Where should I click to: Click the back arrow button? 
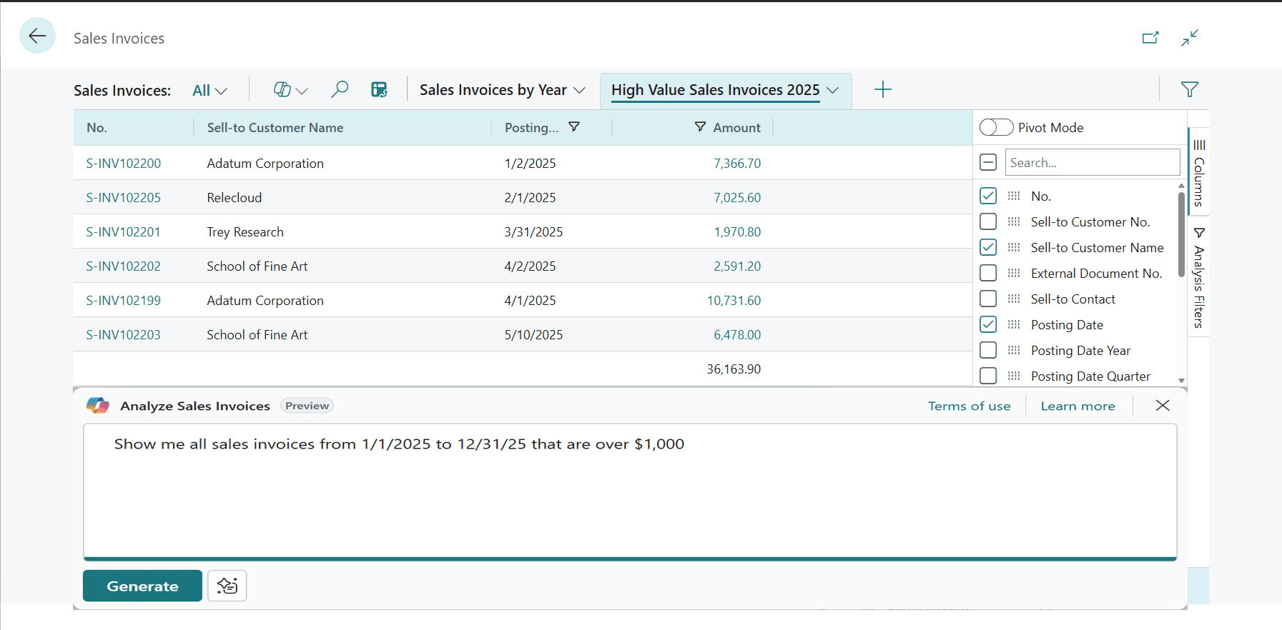point(37,36)
